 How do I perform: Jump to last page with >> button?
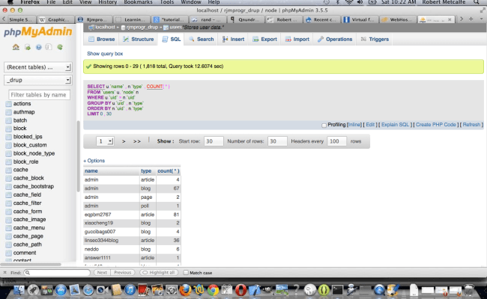tap(137, 141)
